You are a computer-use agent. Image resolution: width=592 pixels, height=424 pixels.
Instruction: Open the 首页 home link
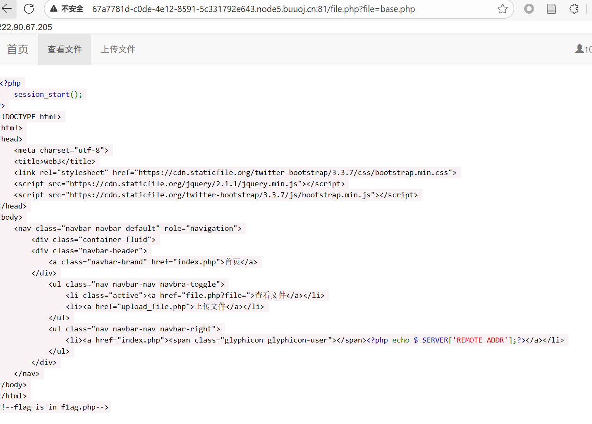(18, 49)
